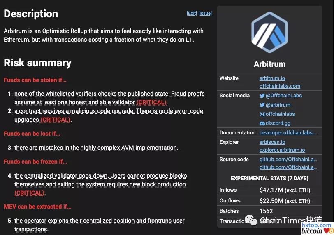
Task: Click the Twitter icon next to @arbitrum
Action: [262, 105]
